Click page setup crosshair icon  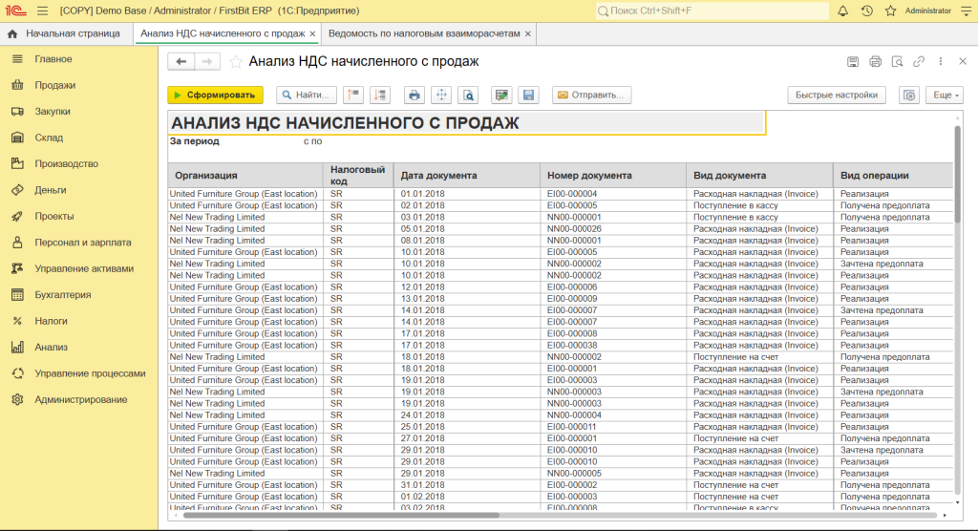[x=441, y=95]
